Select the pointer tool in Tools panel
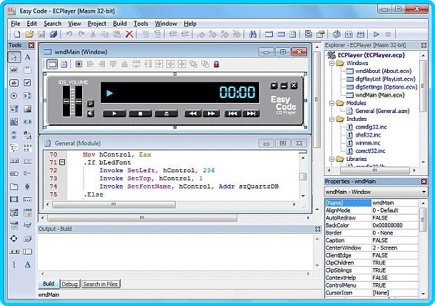 [x=14, y=57]
